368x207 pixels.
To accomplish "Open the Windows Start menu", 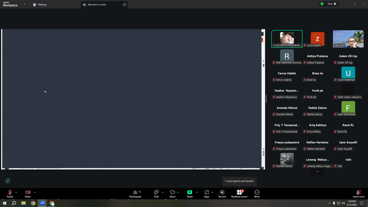I will 5,203.
